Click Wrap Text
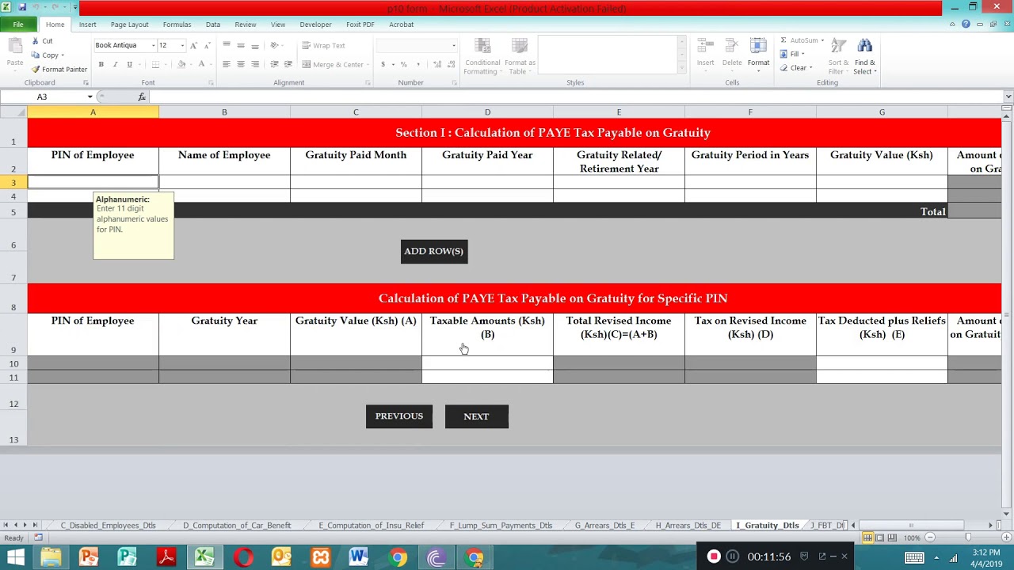 pyautogui.click(x=323, y=46)
